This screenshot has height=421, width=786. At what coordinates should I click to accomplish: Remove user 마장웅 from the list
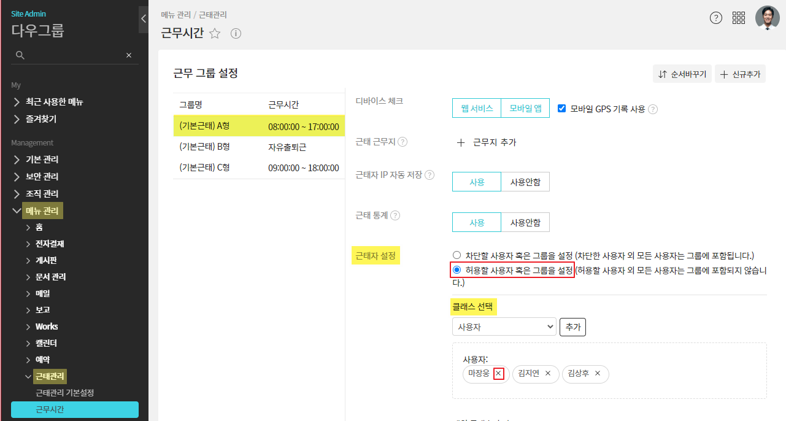(x=499, y=373)
